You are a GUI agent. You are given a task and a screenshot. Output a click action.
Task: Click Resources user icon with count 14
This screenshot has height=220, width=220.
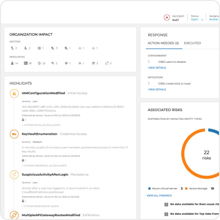[12, 63]
